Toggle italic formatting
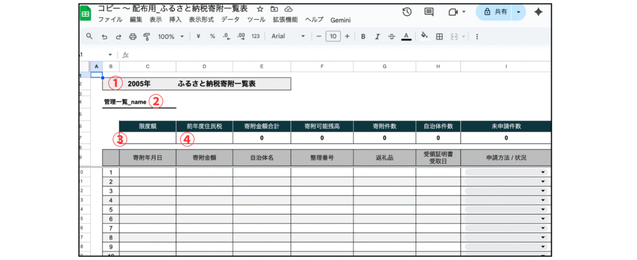Screen dimensions: 637x260 [x=377, y=37]
